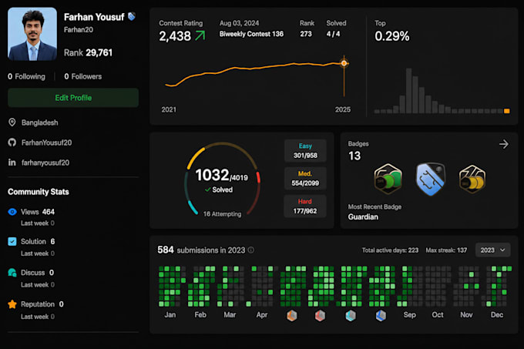Click the blue Guardian shield badge
The height and width of the screenshot is (349, 524).
pos(431,179)
